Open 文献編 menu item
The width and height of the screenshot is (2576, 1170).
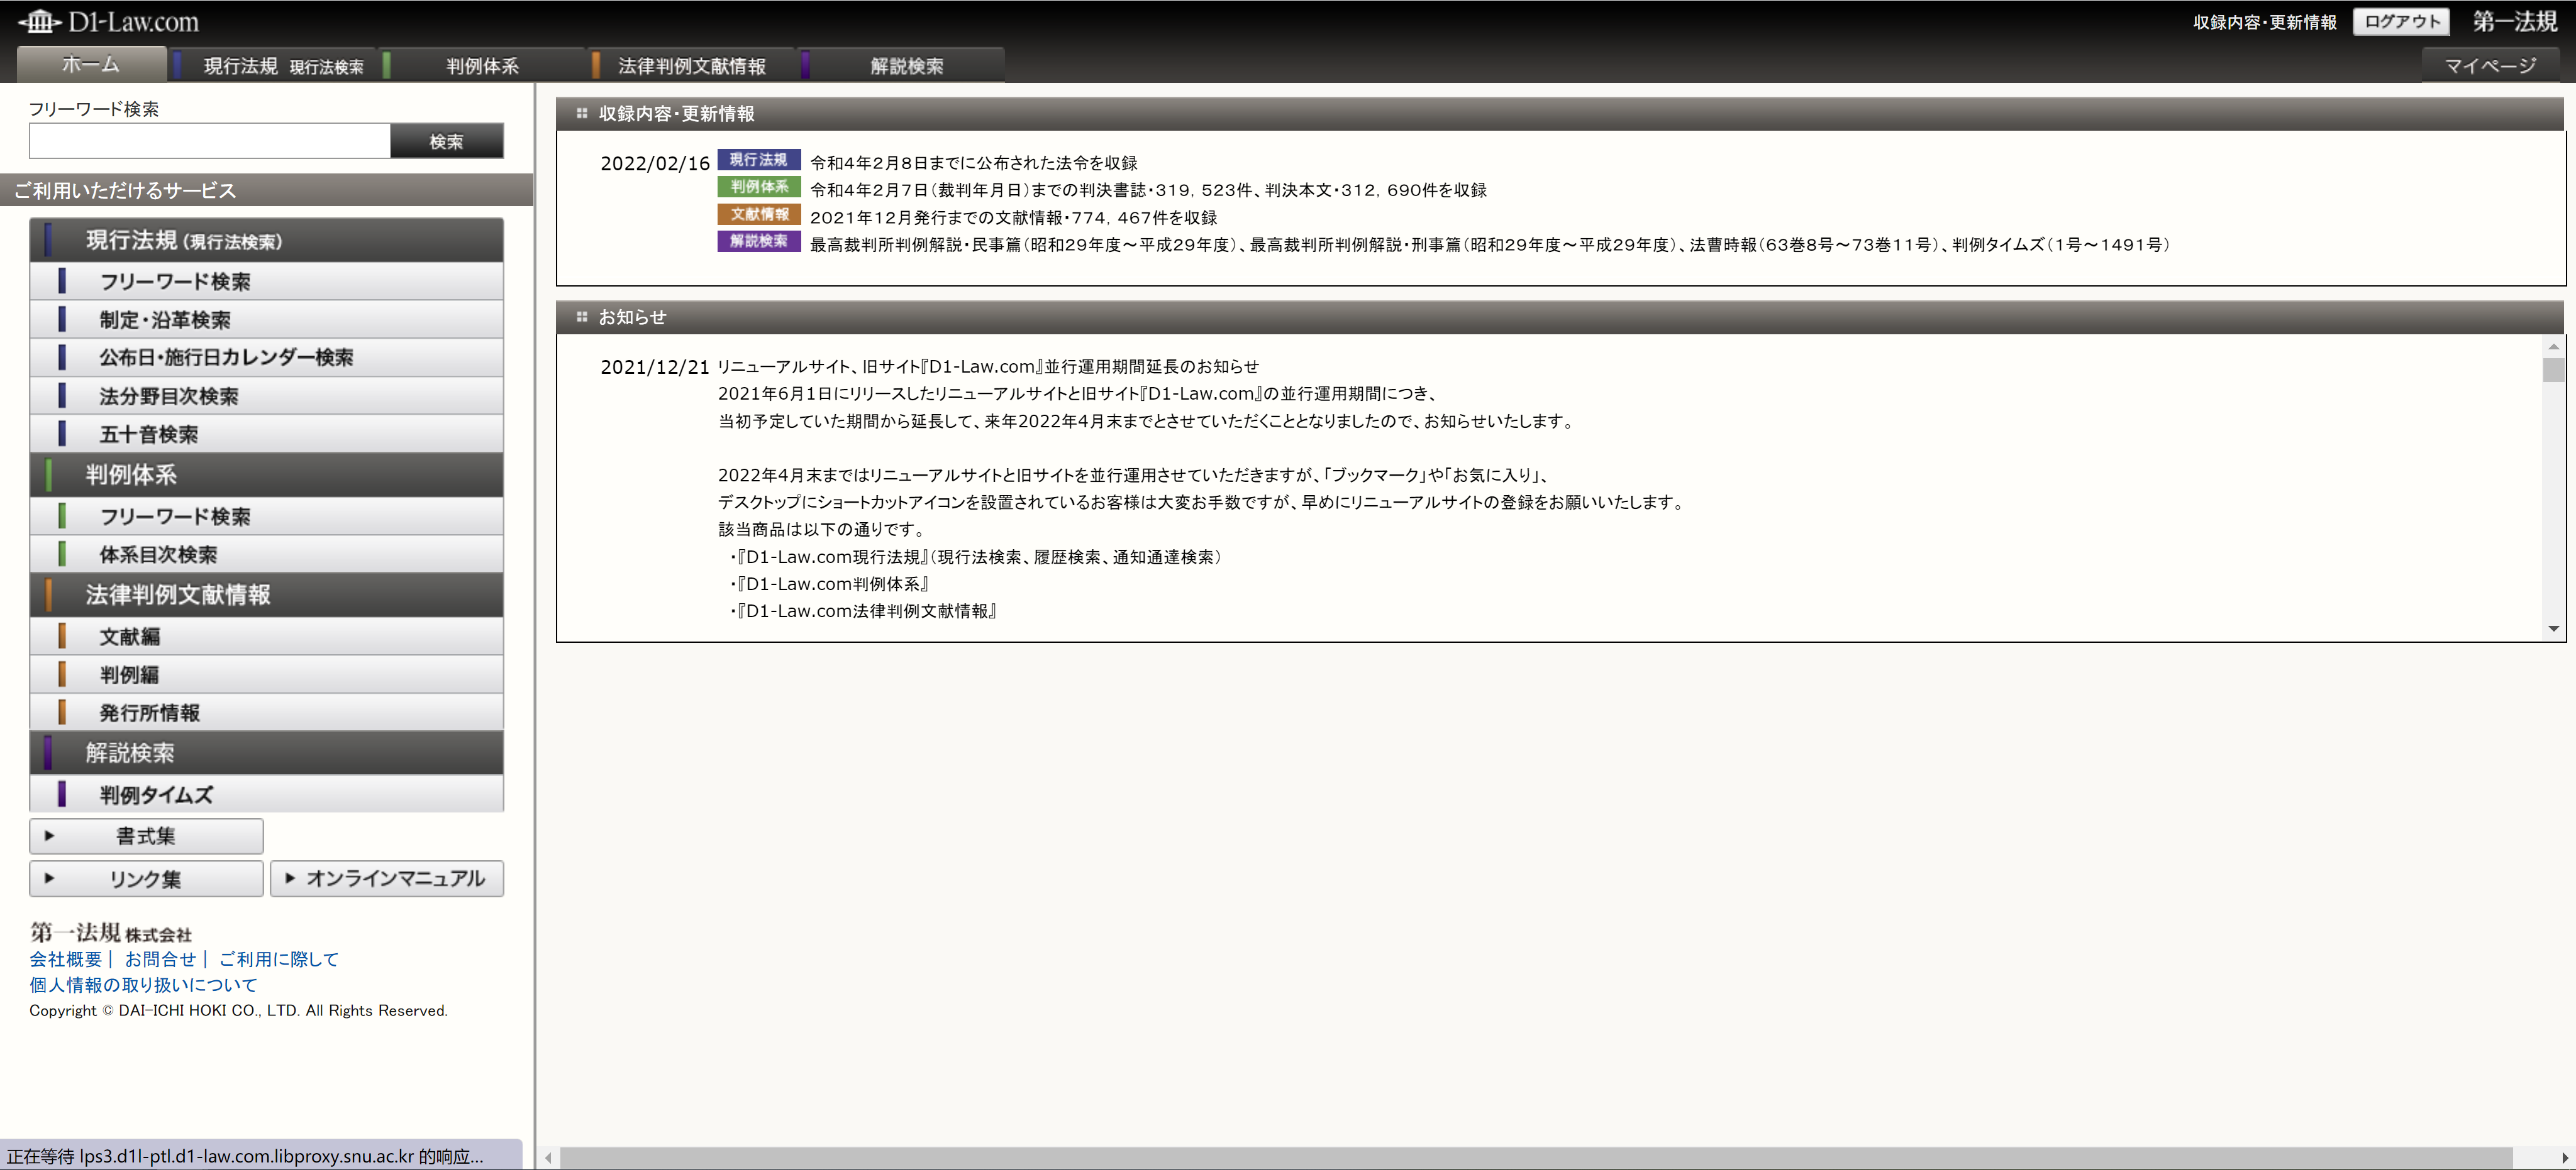[266, 637]
